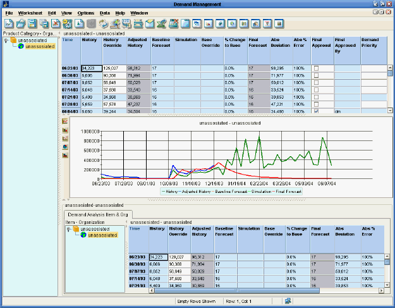Click the green X Excel export icon
Image resolution: width=395 pixels, height=308 pixels.
(x=162, y=23)
